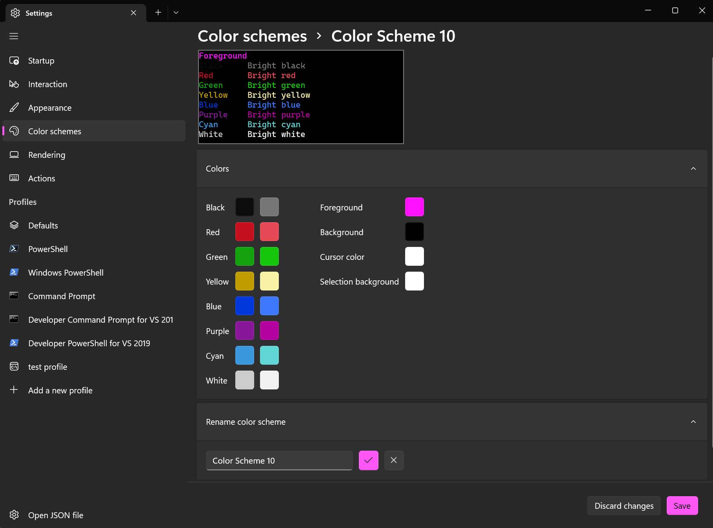Open Rendering settings
The height and width of the screenshot is (528, 713).
(94, 155)
